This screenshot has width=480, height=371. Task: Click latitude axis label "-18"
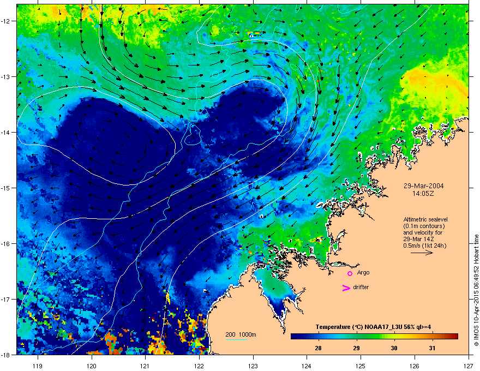[x=5, y=355]
